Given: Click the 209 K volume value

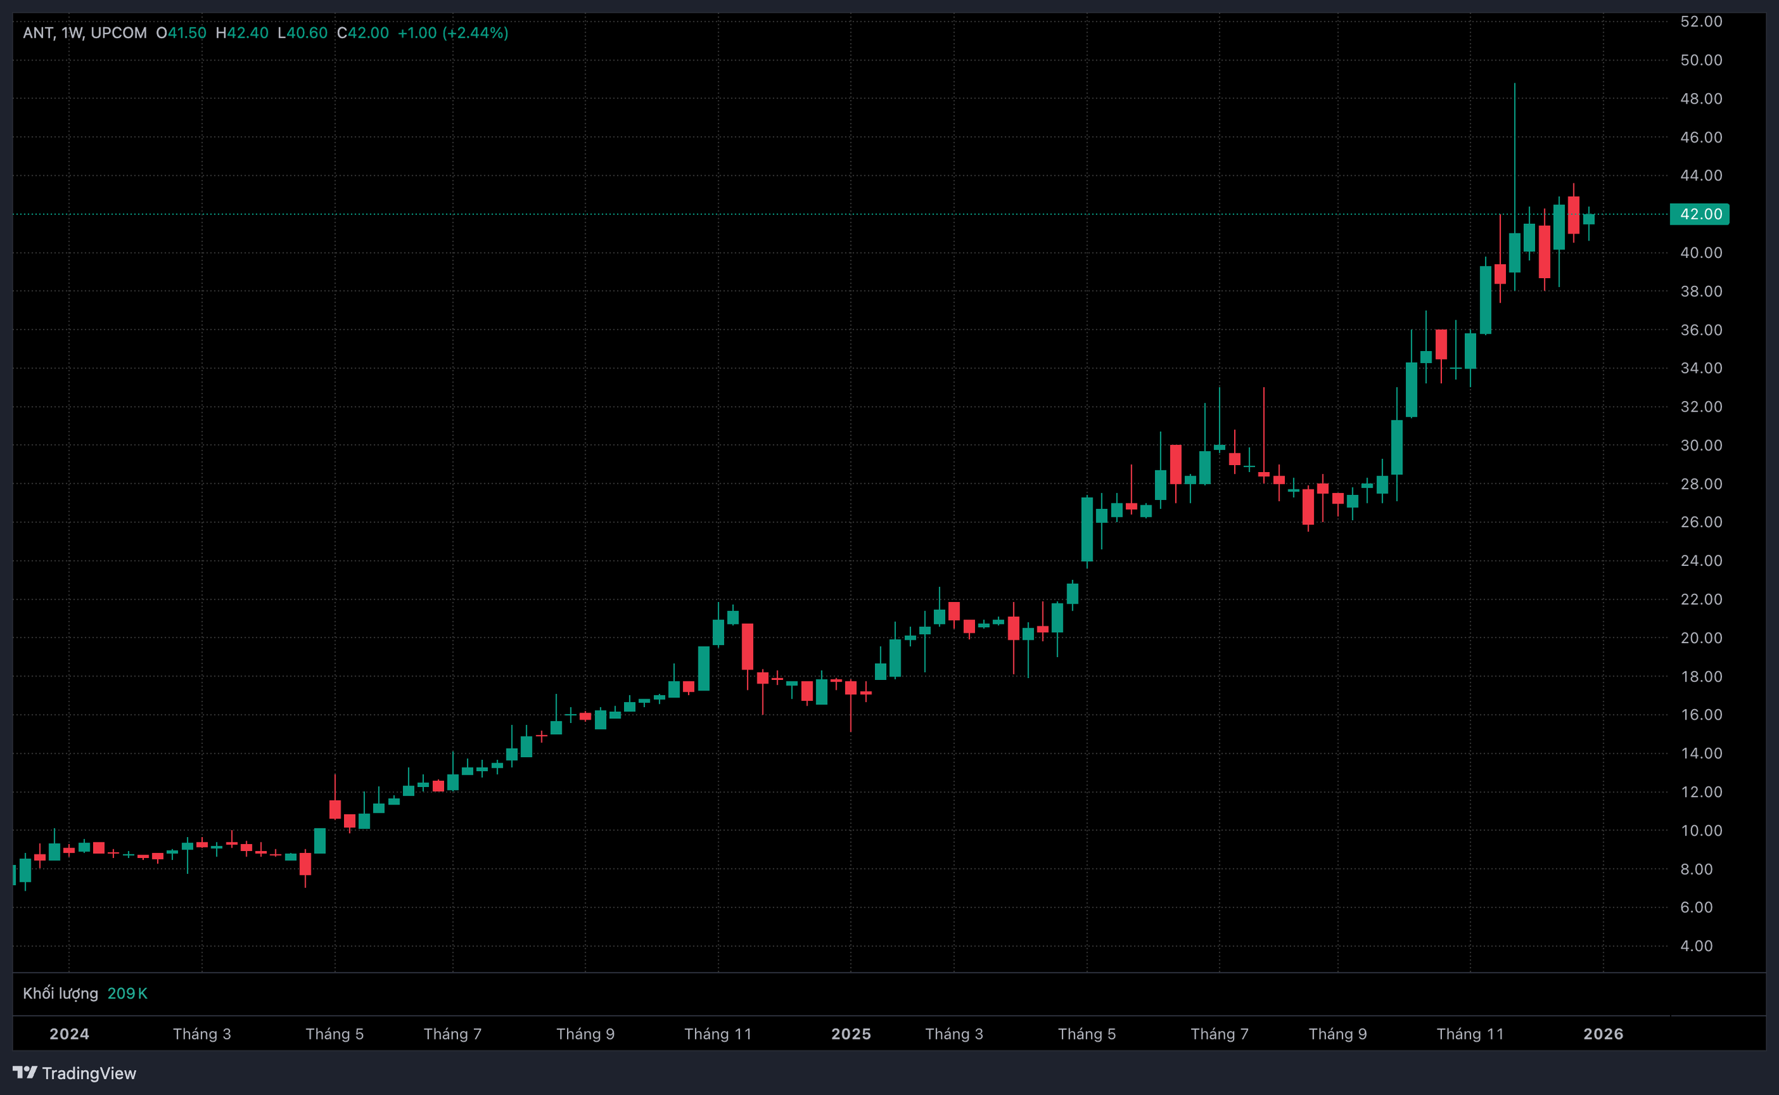Looking at the screenshot, I should [x=127, y=993].
